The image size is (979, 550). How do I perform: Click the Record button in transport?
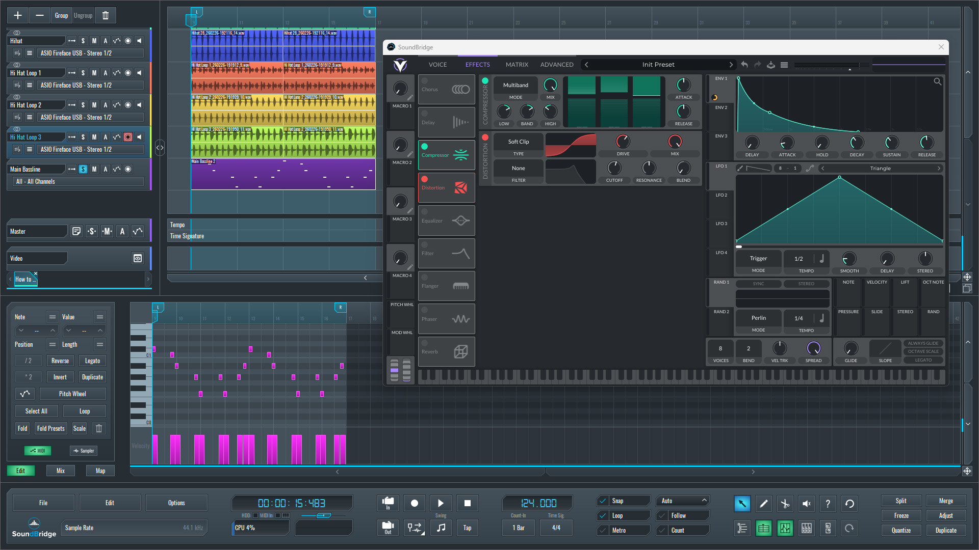(x=415, y=503)
